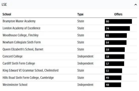The width and height of the screenshot is (139, 91).
Task: Select London Academy of Excellence entry
Action: tap(21, 28)
